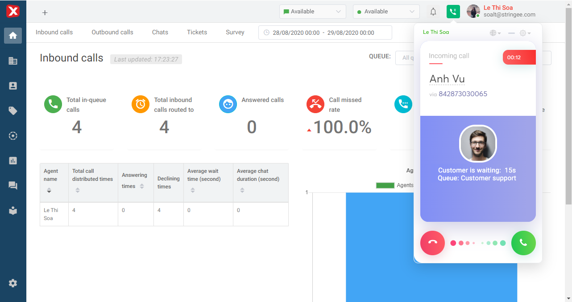Open the Home dashboard in sidebar
The height and width of the screenshot is (302, 572).
click(13, 36)
